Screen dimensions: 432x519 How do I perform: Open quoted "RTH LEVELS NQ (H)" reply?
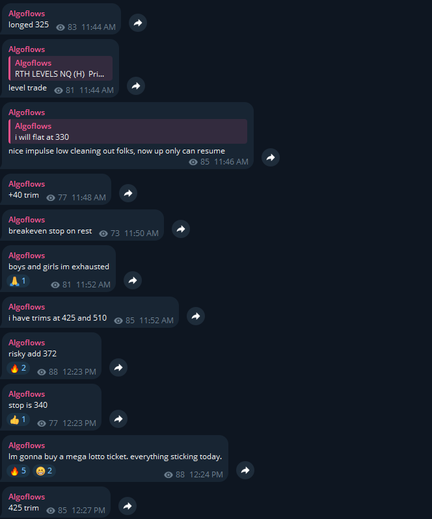pos(61,68)
